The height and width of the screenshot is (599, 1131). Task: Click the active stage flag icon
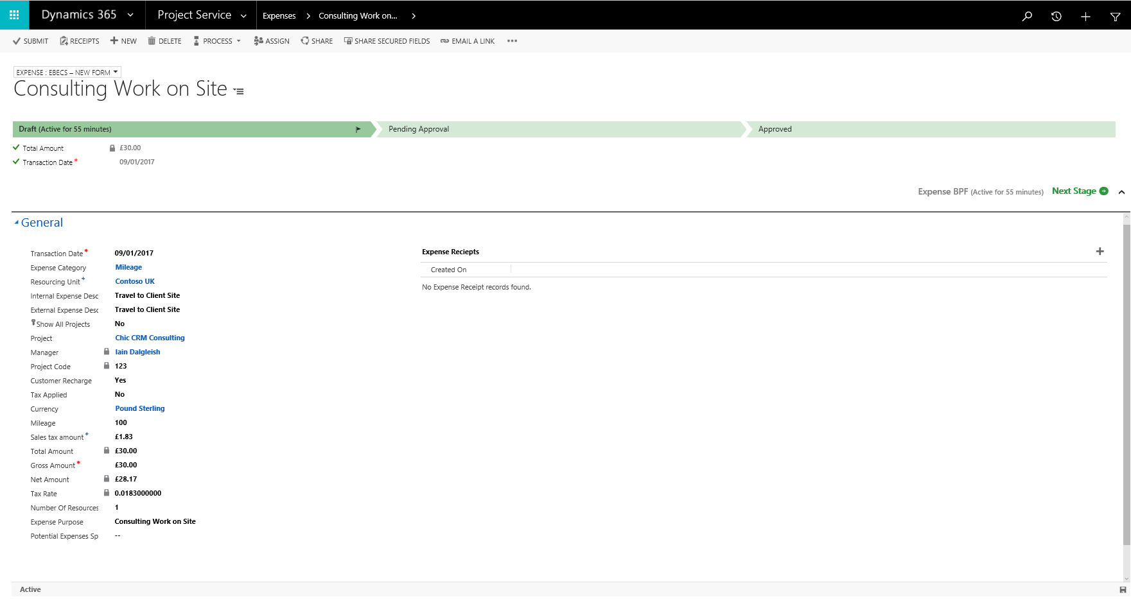click(358, 130)
